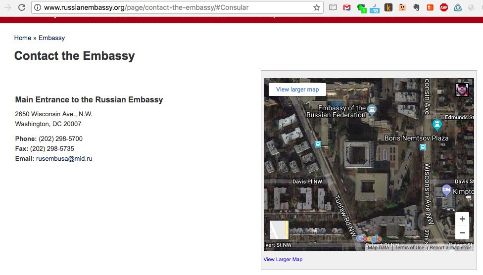The height and width of the screenshot is (275, 483).
Task: Open site information icon in address bar
Action: point(38,7)
